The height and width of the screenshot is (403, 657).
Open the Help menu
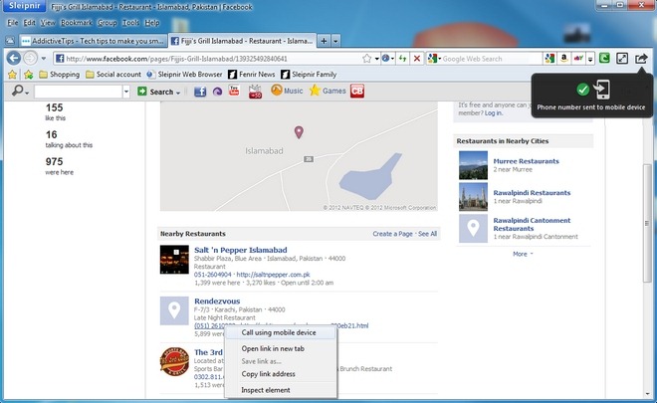click(x=152, y=23)
